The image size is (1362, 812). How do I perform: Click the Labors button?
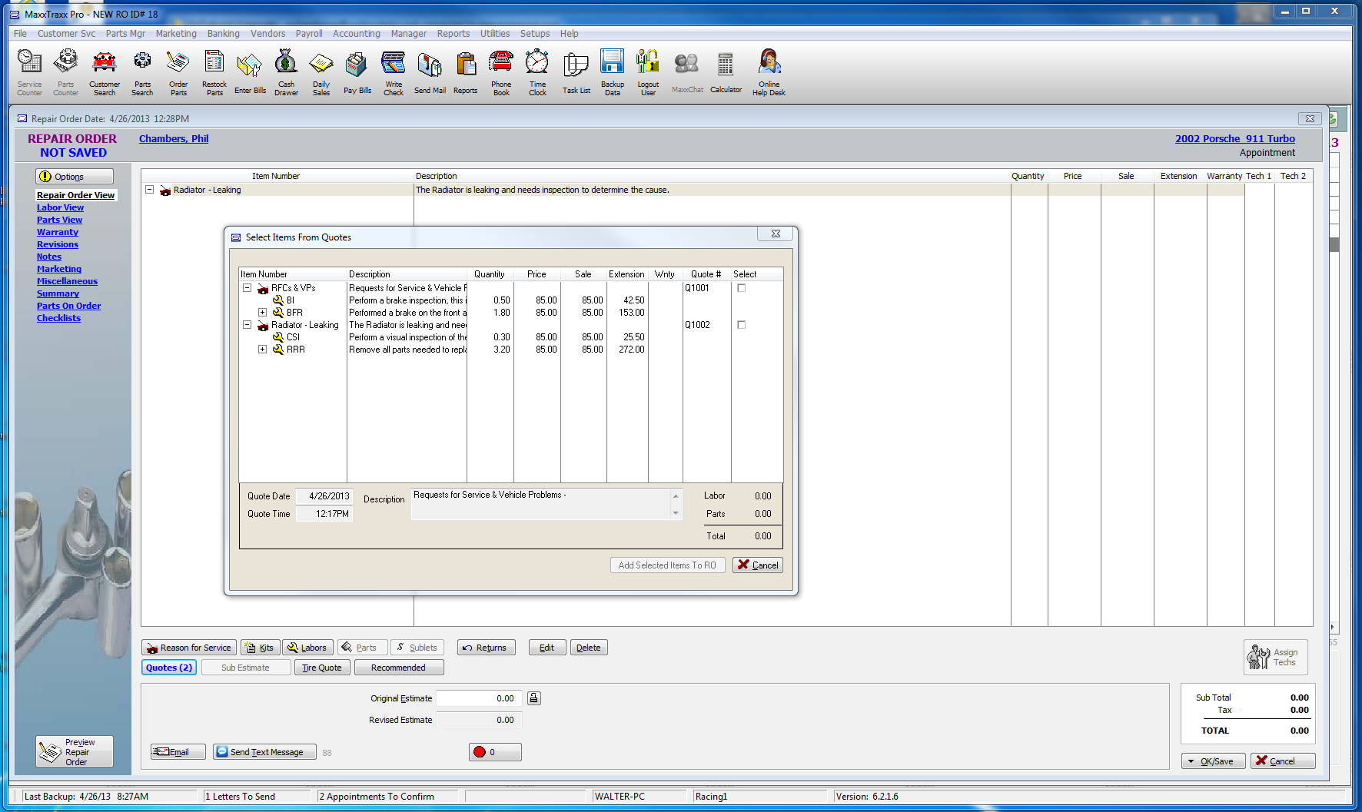pyautogui.click(x=307, y=648)
